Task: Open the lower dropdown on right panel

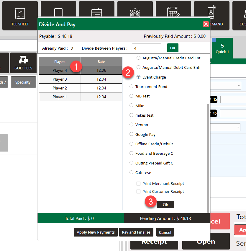Action: pos(237,127)
